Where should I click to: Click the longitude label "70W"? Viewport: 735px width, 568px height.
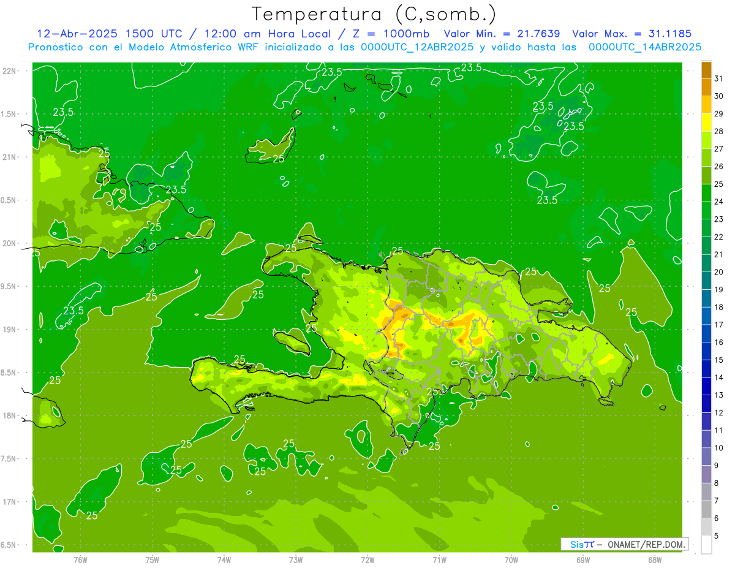coord(511,560)
